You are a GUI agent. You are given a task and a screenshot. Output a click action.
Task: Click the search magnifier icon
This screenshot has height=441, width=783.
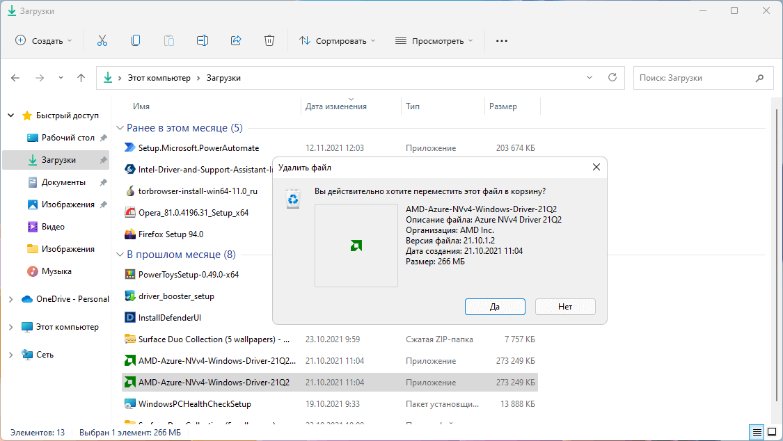[x=759, y=78]
